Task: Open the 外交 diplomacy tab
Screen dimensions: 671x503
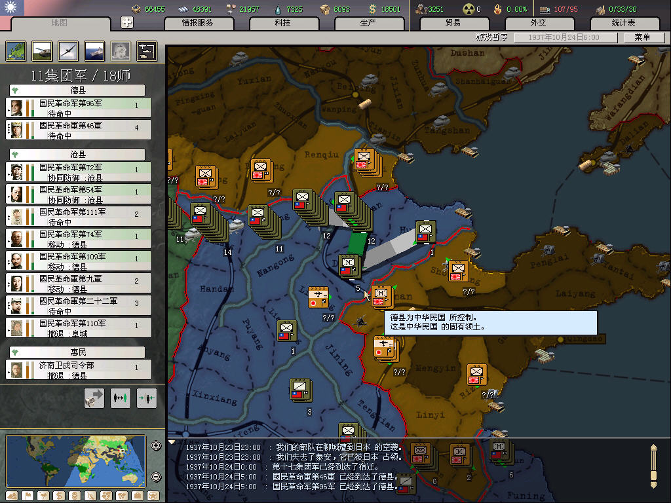Action: pos(538,23)
